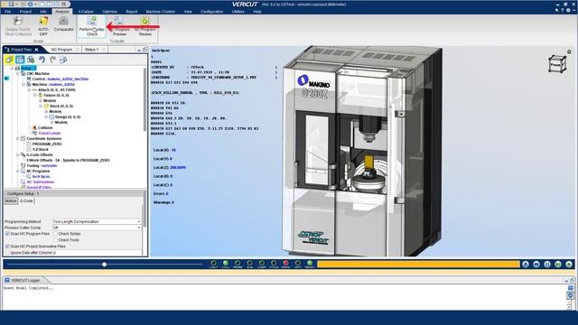Open NC Program Review
Viewport: 578px width, 325px height.
click(x=144, y=26)
